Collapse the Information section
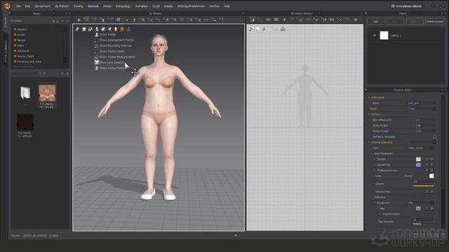Screen dimensions: 449x252 click(369, 98)
